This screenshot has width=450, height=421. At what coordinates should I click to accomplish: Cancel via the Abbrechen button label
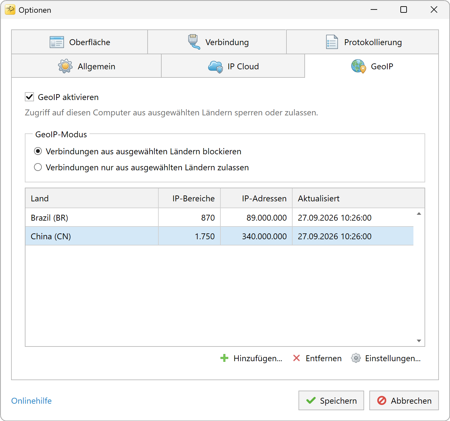(411, 401)
